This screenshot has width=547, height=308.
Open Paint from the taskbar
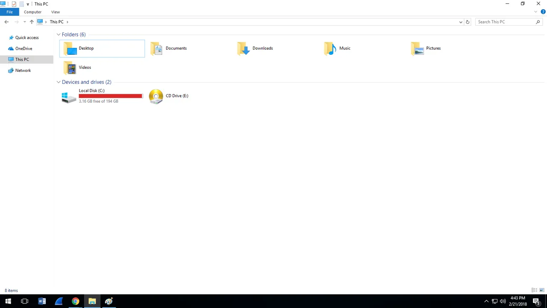(x=109, y=301)
